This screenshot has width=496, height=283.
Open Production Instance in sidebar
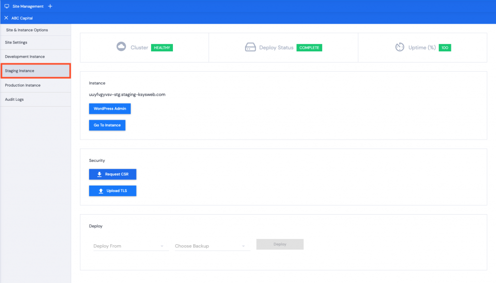36,85
